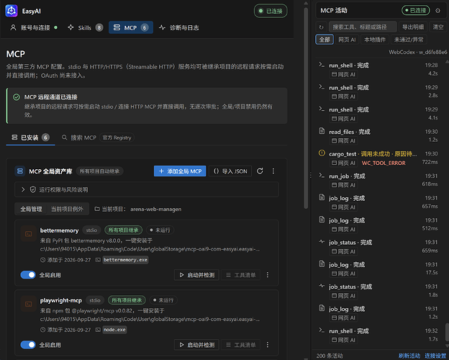Select the Installed tab
Screen dimensions: 449x360
[x=30, y=138]
